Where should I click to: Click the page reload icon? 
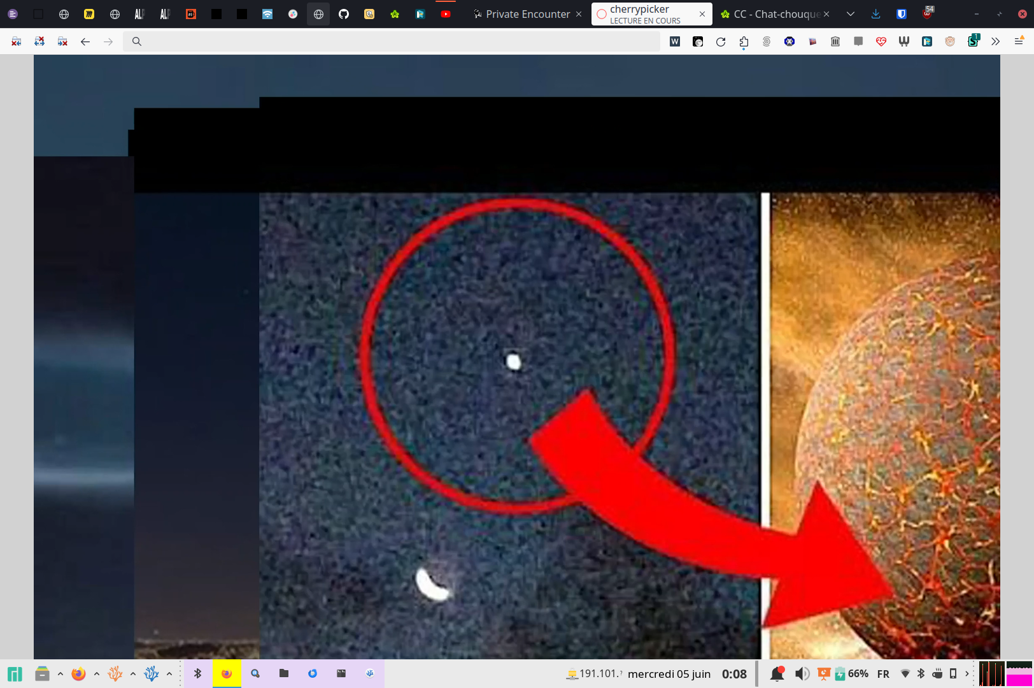(721, 42)
